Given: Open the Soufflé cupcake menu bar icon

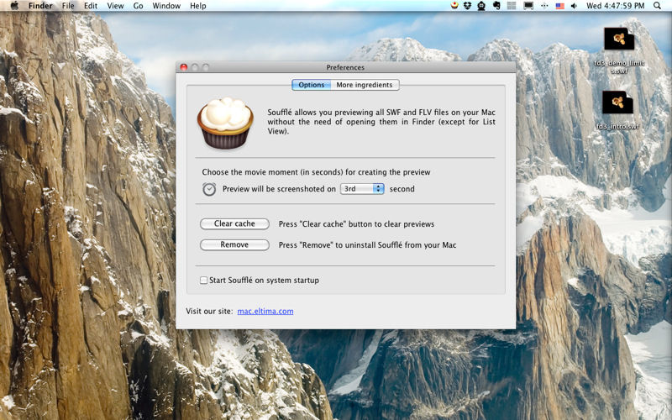Looking at the screenshot, I should tap(454, 6).
